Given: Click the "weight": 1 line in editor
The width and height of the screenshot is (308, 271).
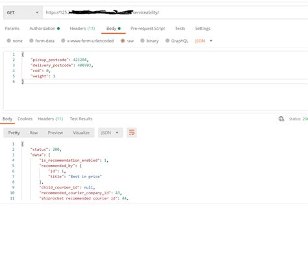Looking at the screenshot, I should point(43,76).
